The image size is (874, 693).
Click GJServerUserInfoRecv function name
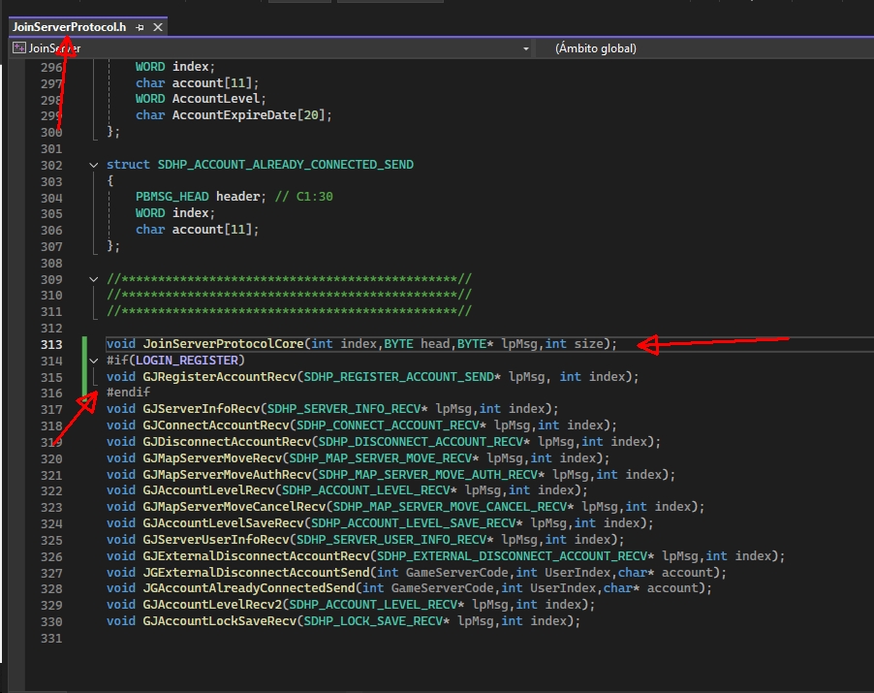point(216,540)
